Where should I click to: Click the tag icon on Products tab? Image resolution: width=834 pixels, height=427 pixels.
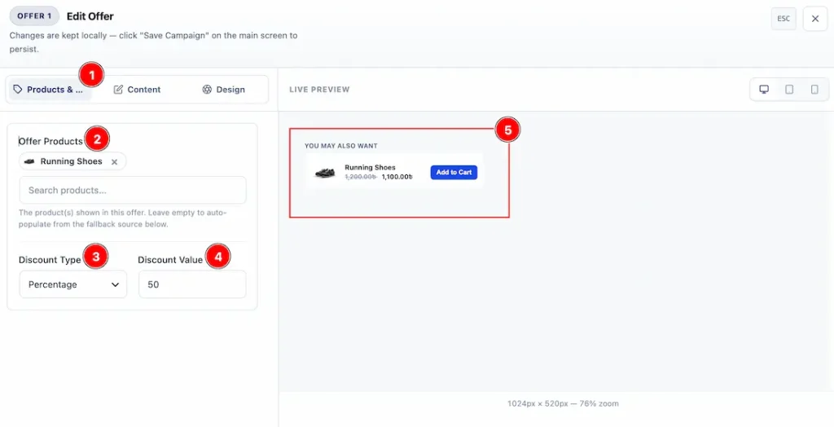(18, 90)
